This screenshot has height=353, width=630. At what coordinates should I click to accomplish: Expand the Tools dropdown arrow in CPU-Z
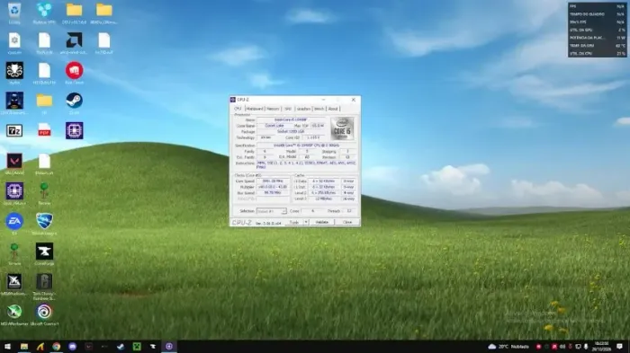tap(306, 222)
